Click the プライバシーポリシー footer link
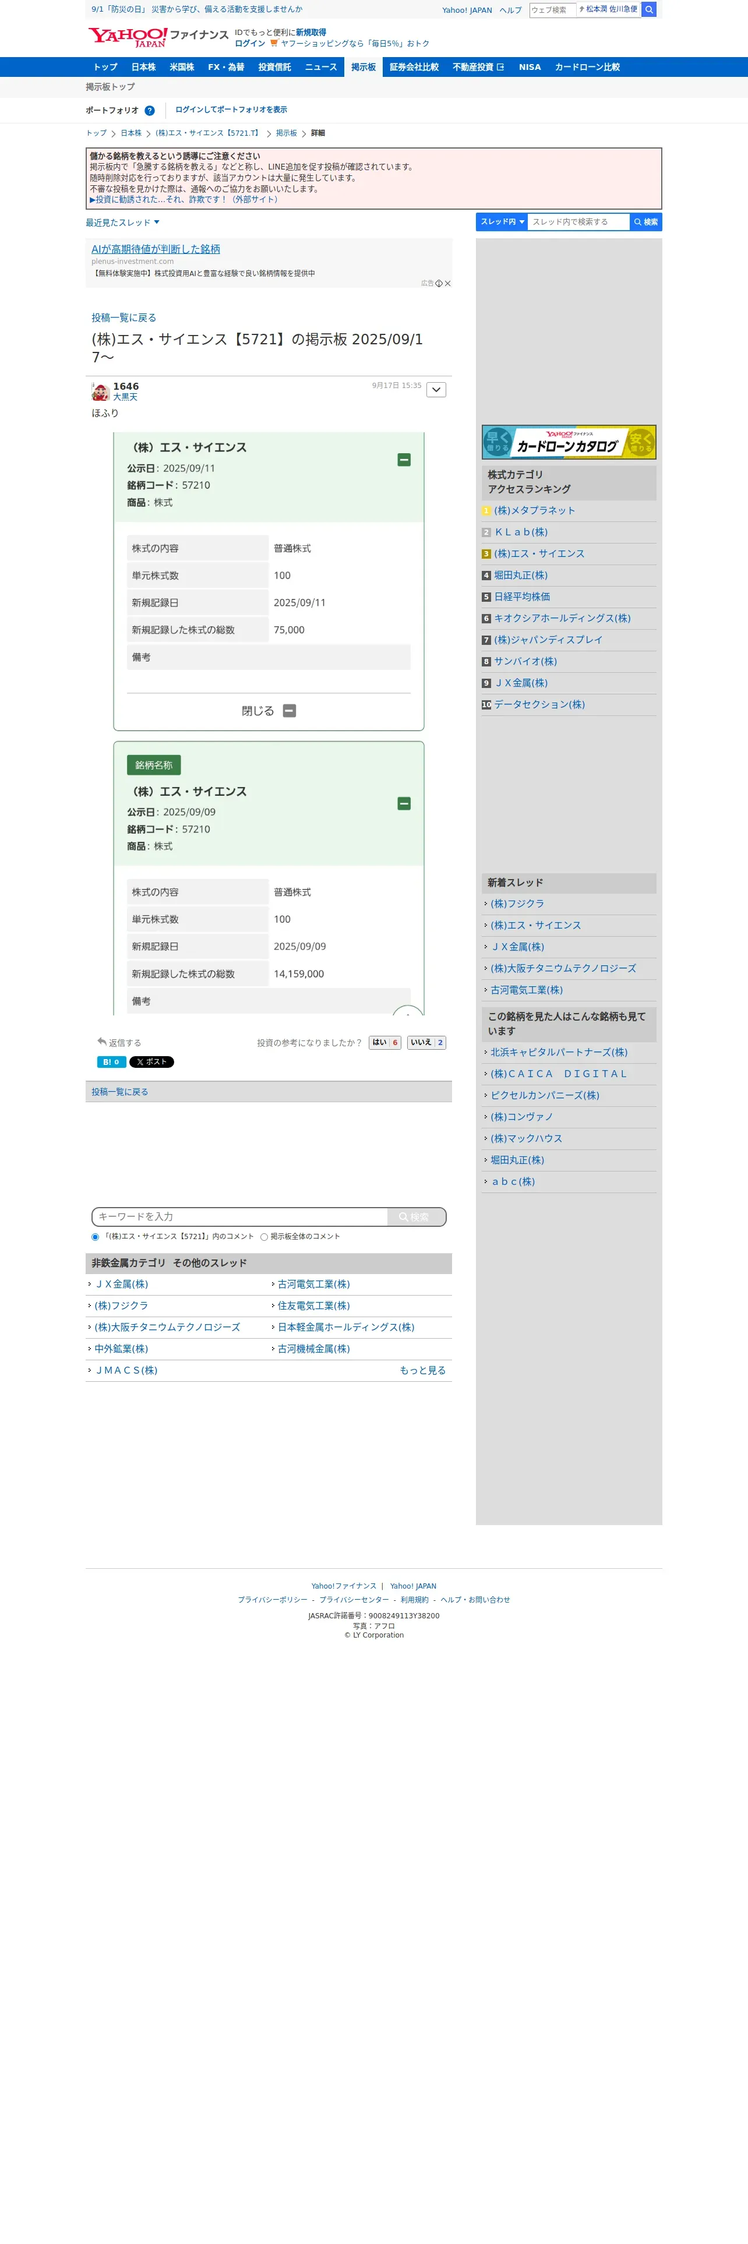Screen dimensions: 748x2244 [273, 1599]
